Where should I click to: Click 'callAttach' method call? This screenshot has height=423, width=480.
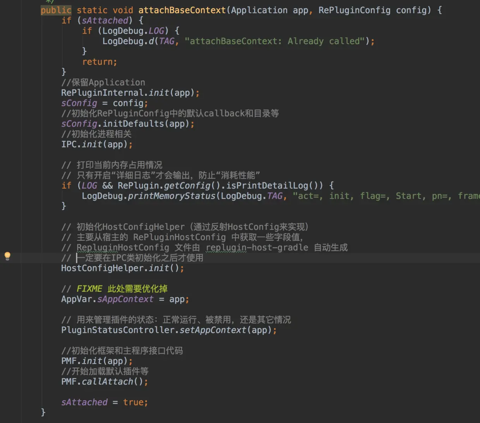coord(107,382)
